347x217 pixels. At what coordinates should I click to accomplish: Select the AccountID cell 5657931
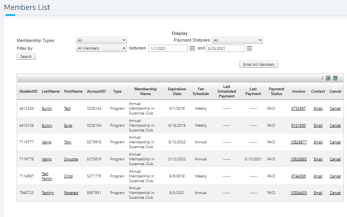[x=94, y=193]
